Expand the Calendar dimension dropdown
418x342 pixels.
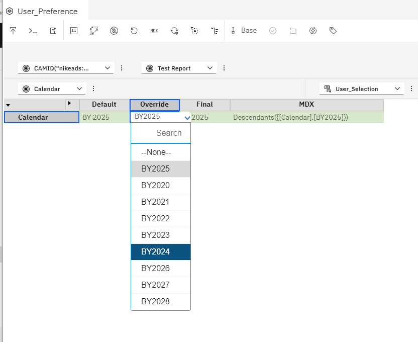point(52,88)
